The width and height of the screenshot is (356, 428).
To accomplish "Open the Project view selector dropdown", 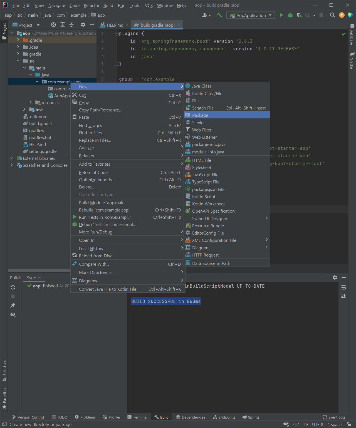I will pos(26,25).
